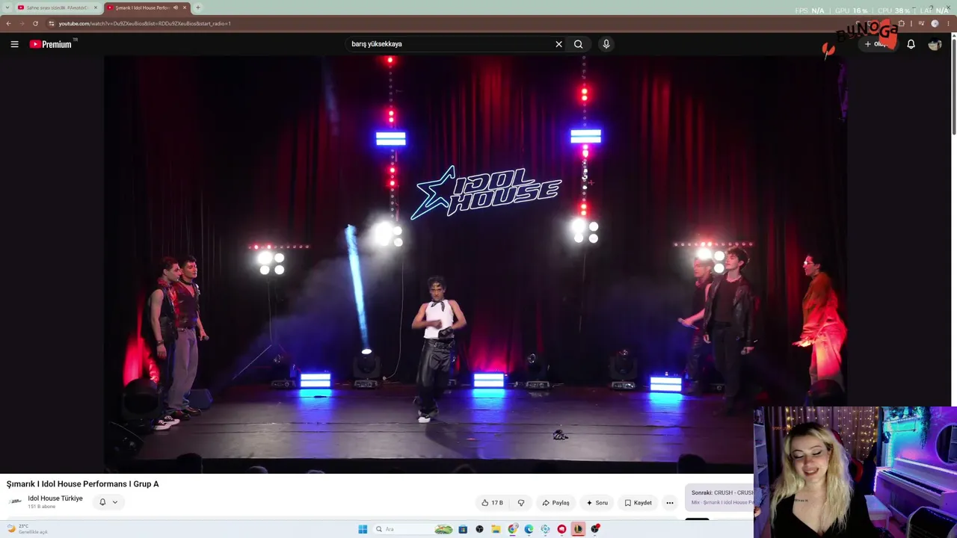Open the YouTube guide hamburger menu
This screenshot has height=538, width=957.
pos(14,44)
